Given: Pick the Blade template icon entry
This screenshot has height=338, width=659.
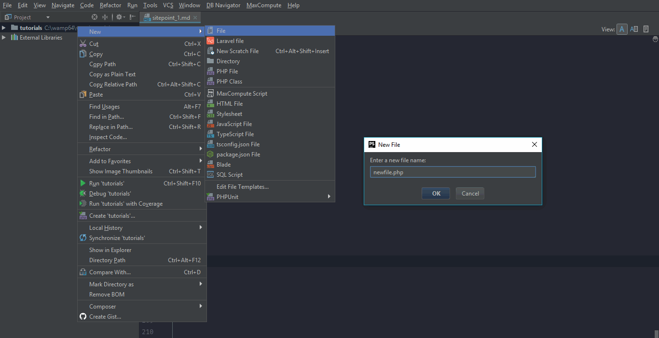Looking at the screenshot, I should click(x=210, y=165).
